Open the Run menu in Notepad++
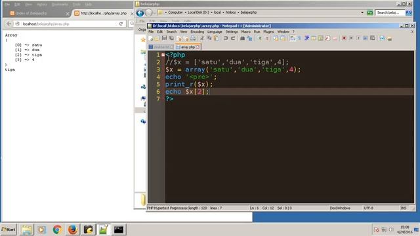The width and height of the screenshot is (420, 236). tap(257, 31)
